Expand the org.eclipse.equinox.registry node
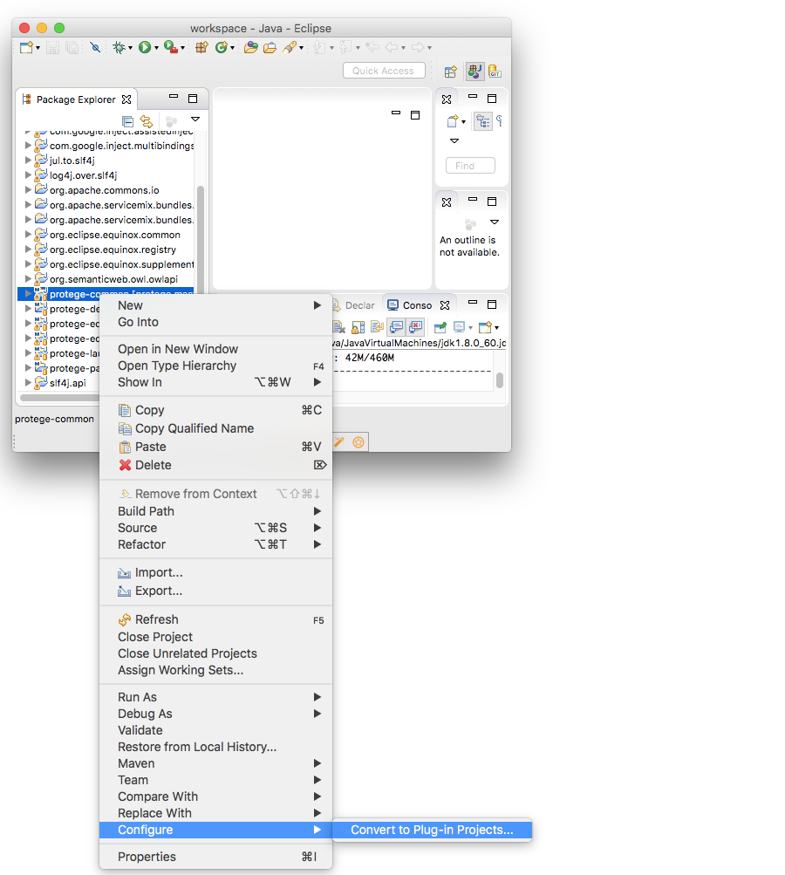The height and width of the screenshot is (875, 785). [x=28, y=249]
